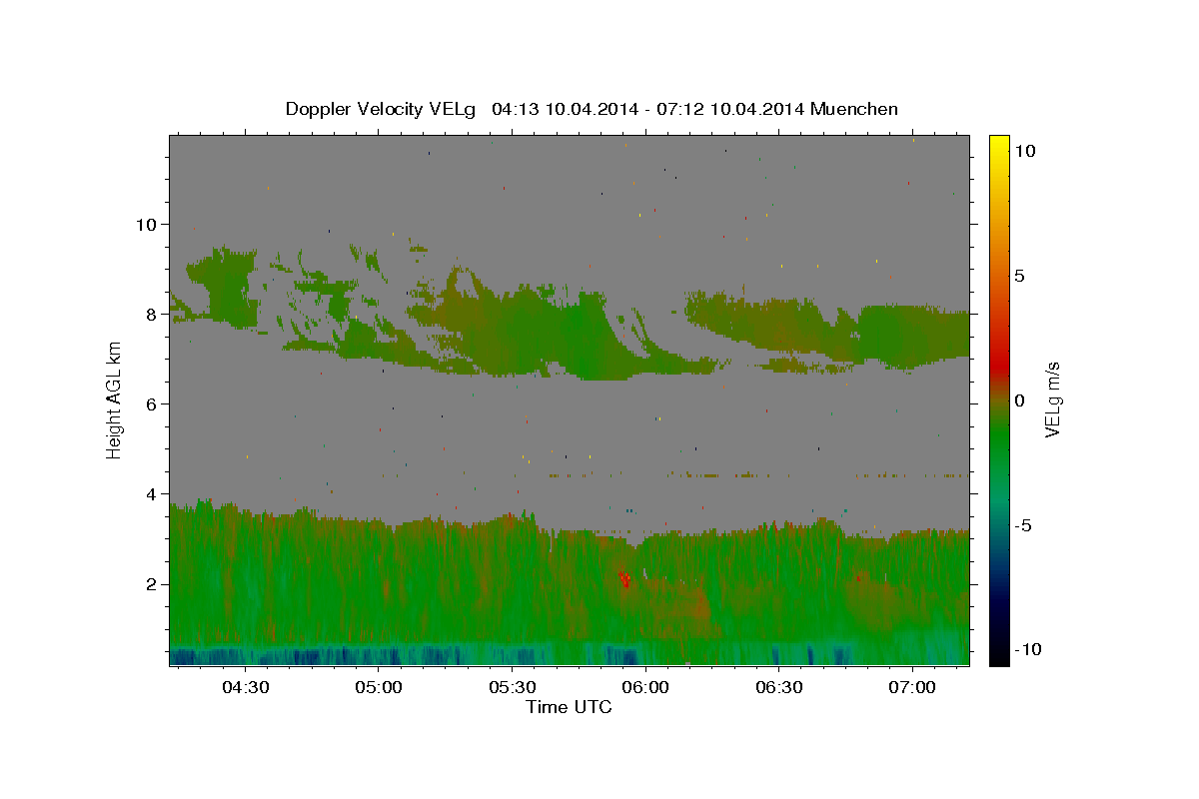Screen dimensions: 1199x799
Task: Click the height tick label 4
Action: pos(152,493)
